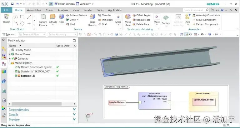This screenshot has width=240, height=128.
Task: Click Chamfer command
Action: click(105, 15)
